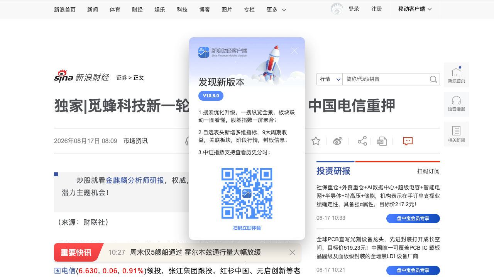Expand the 移动客户端 dropdown
Screen dimensions: 494x277
(x=415, y=9)
